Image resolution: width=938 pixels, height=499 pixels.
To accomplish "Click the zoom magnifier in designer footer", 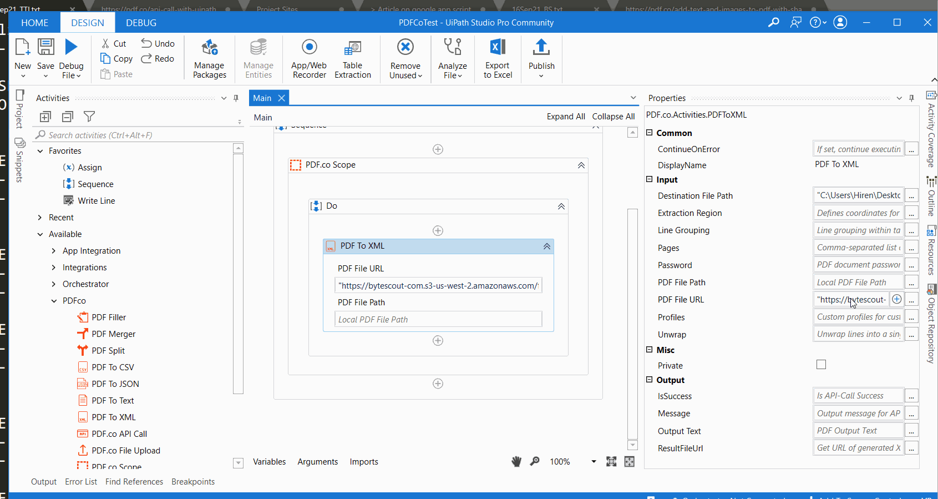I will pos(535,461).
